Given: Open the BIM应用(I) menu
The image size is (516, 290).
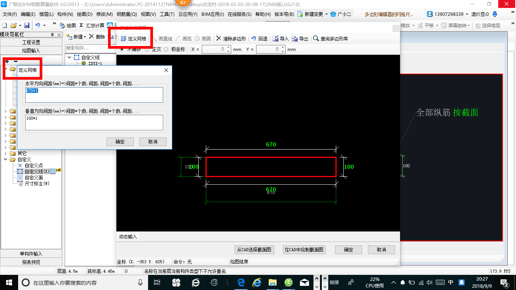Looking at the screenshot, I should click(x=213, y=14).
